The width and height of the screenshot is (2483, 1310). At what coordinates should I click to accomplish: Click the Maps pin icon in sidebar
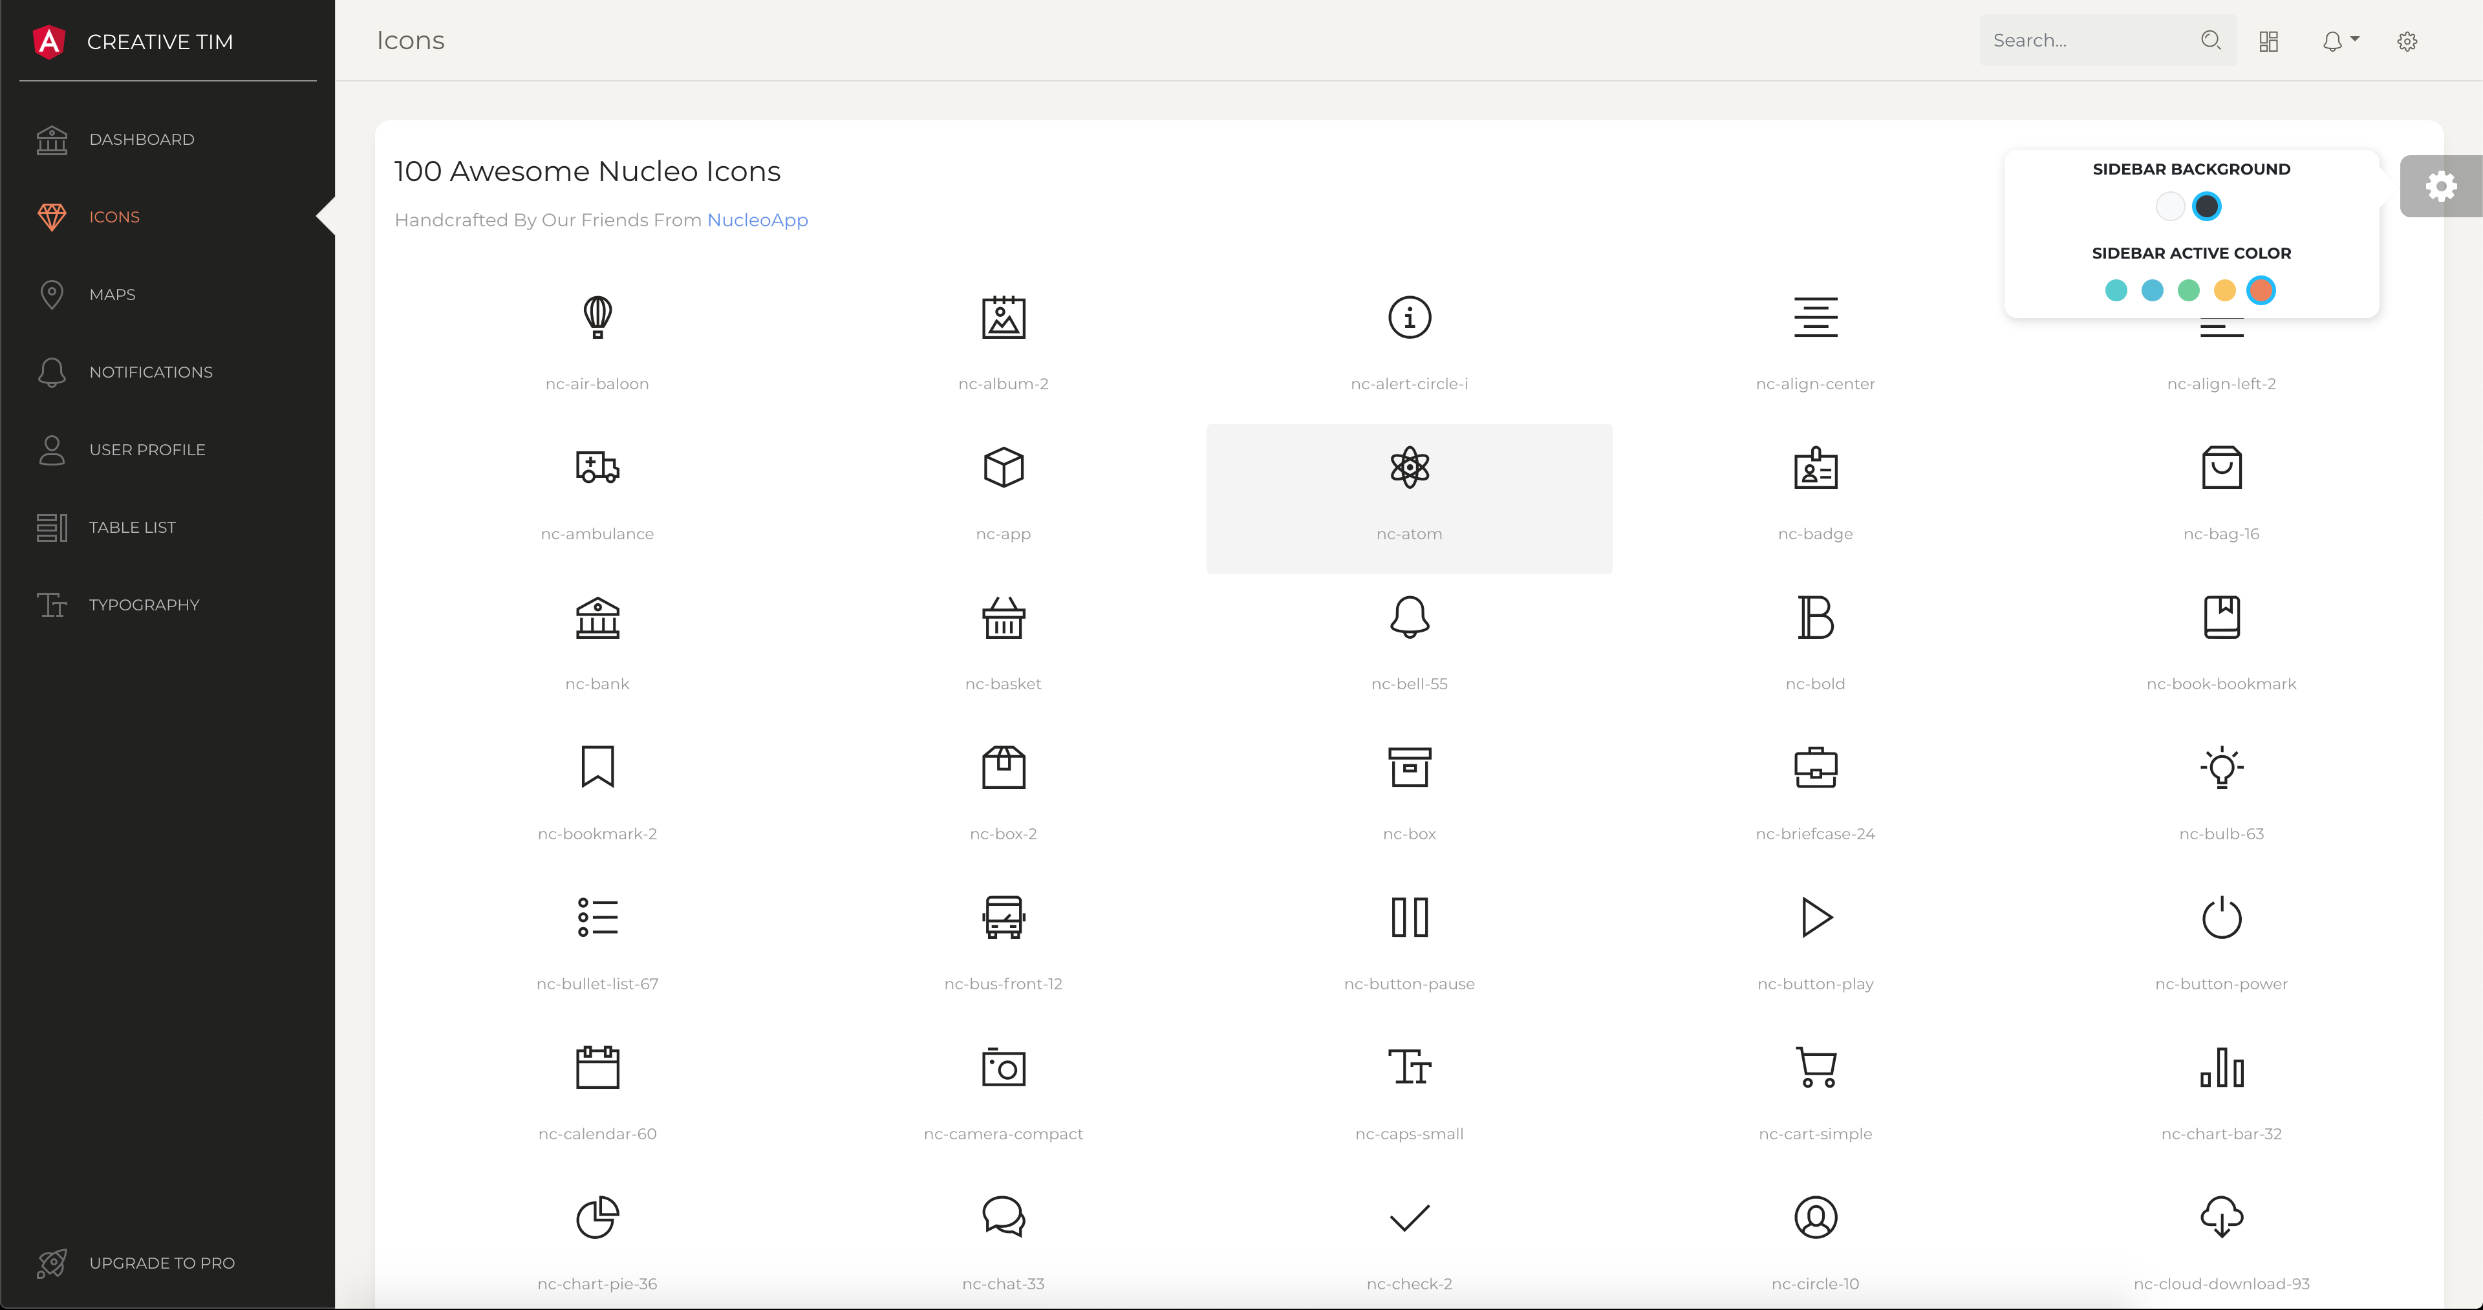52,295
